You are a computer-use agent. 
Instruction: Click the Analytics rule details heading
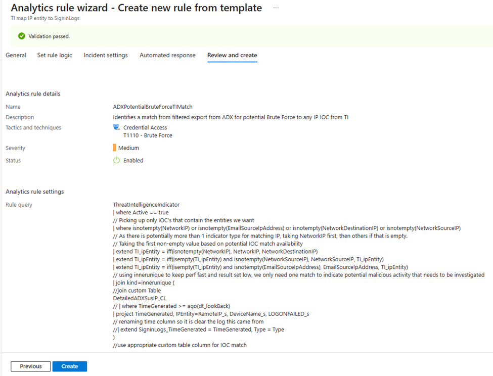pyautogui.click(x=33, y=93)
